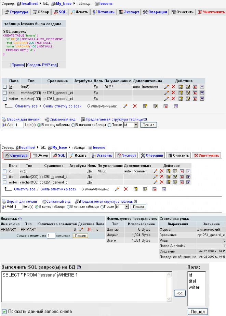Delete the PRIMARY index with the red X

point(89,229)
